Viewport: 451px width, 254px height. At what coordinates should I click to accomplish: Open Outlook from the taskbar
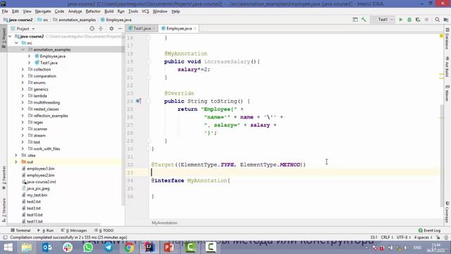[47, 248]
